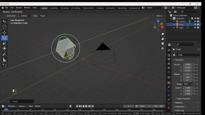Screen dimensions: 205x115
Task: Open the File menu
Action: [x=7, y=8]
